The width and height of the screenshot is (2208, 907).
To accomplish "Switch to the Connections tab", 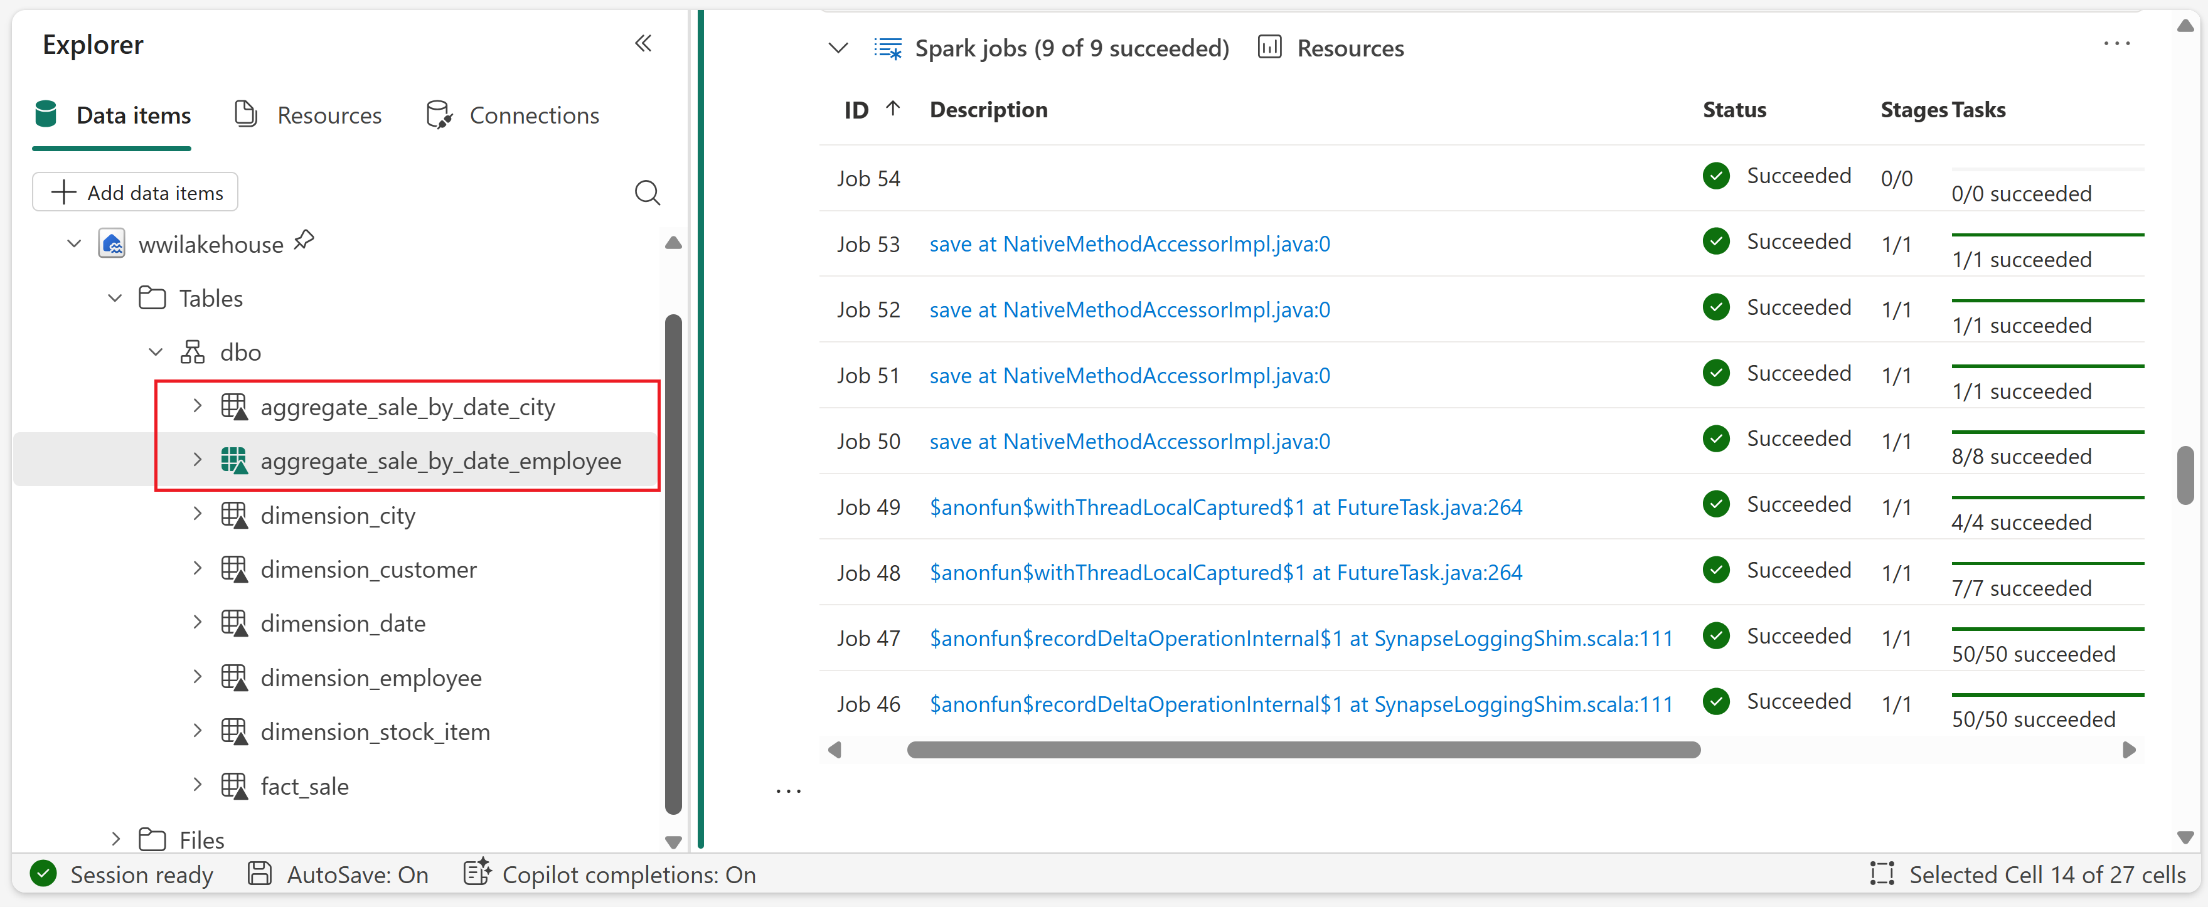I will tap(513, 115).
